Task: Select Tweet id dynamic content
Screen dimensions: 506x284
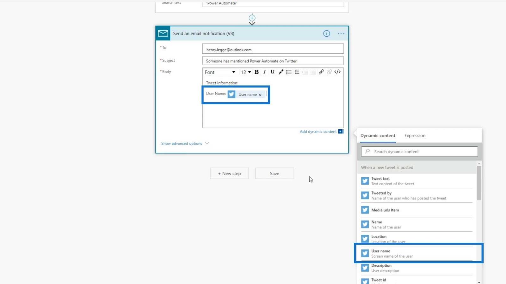Action: (417, 280)
